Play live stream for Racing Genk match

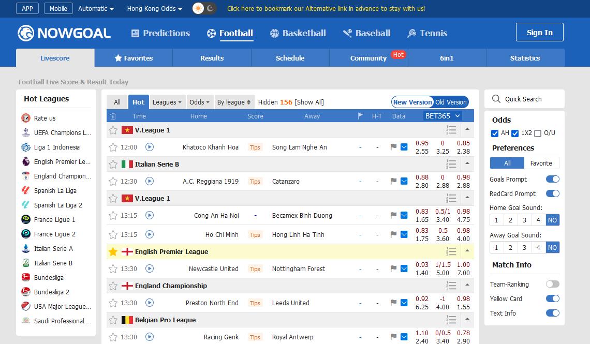[150, 337]
